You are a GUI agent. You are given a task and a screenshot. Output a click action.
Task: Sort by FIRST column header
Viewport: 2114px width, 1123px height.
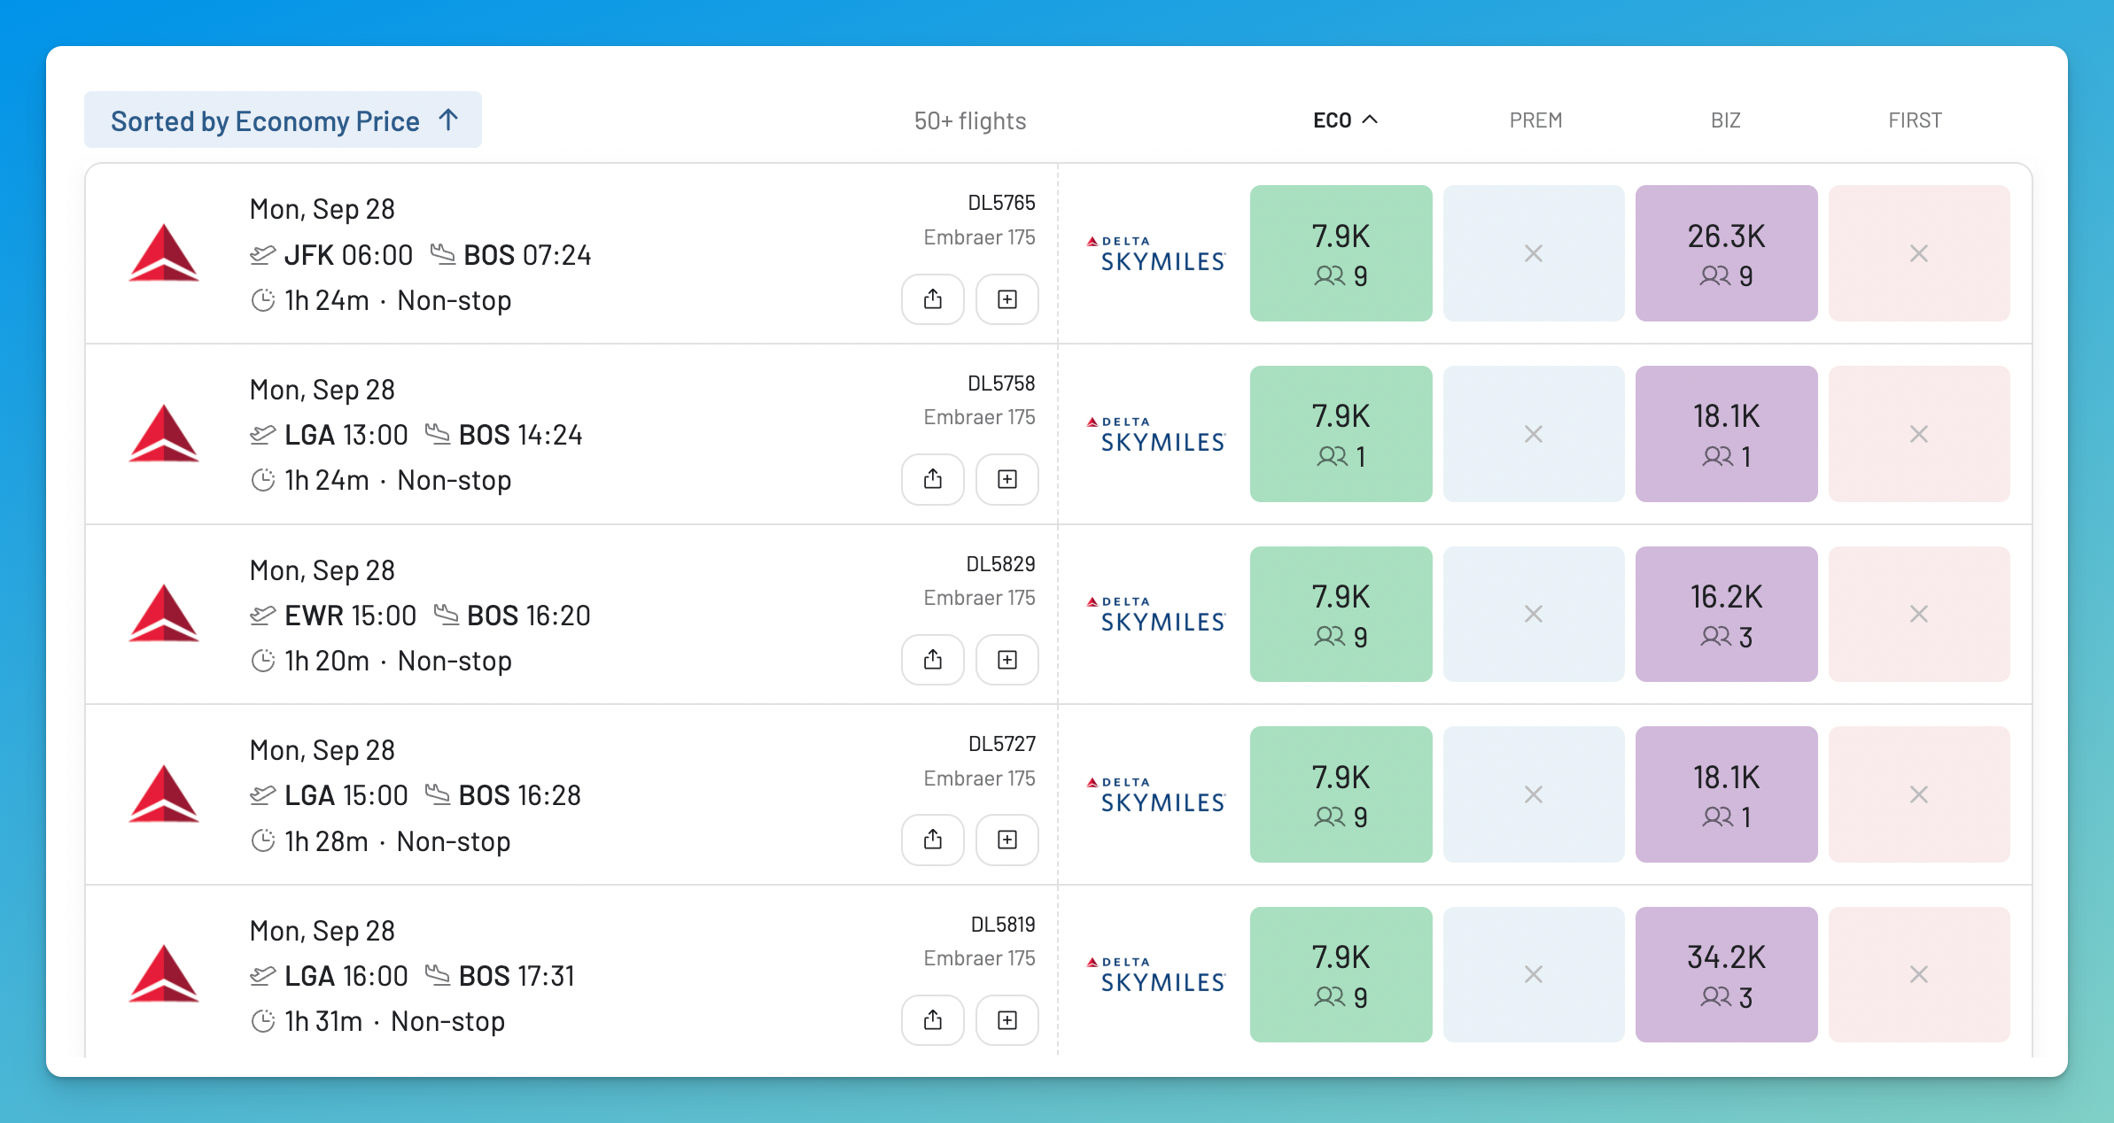coord(1915,120)
